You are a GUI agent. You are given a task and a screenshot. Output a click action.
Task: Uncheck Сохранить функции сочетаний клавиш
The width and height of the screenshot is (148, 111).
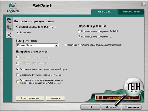pyautogui.click(x=17, y=75)
